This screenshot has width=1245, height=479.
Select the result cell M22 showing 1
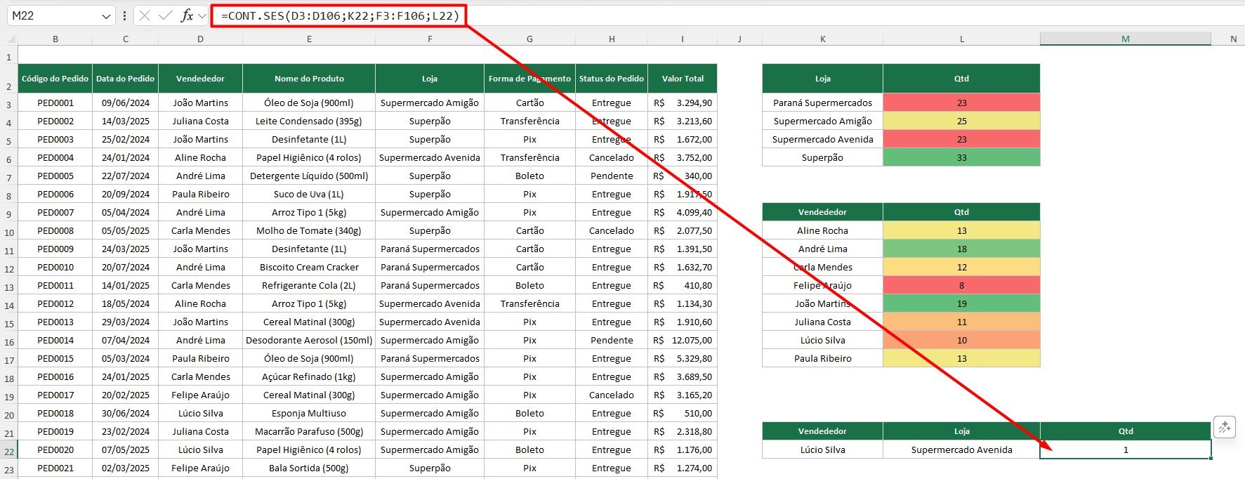(1125, 450)
